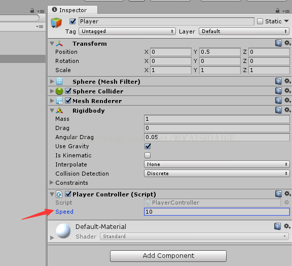
Task: Open Transform help reference icon
Action: coord(278,43)
